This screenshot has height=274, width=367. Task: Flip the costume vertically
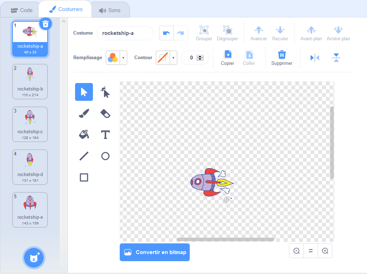pos(336,57)
